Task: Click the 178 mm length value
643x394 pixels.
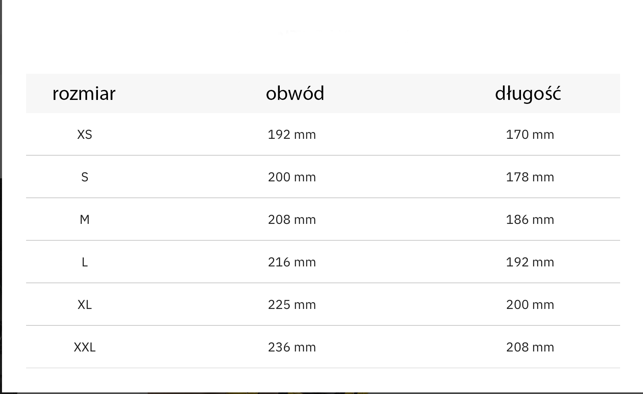Action: coord(530,177)
